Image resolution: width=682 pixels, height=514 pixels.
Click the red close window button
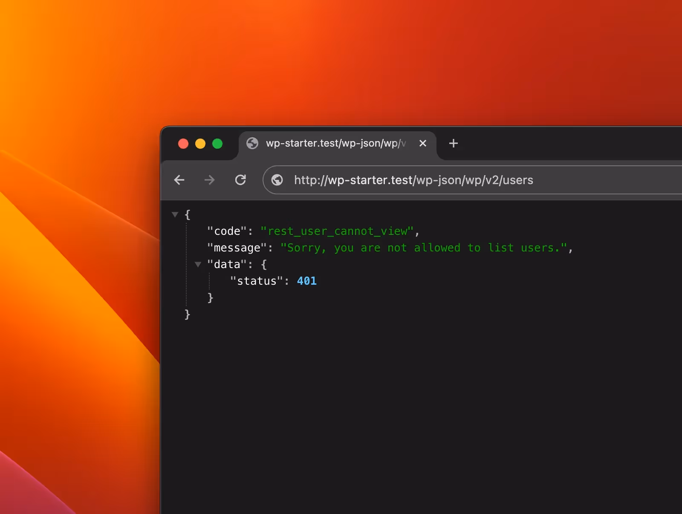click(x=183, y=144)
